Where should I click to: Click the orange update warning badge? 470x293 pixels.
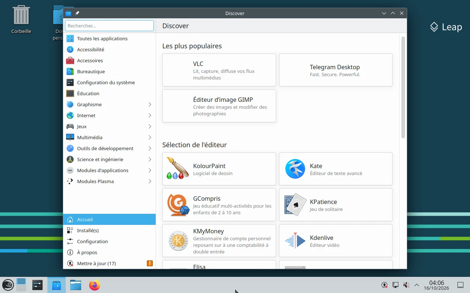tap(150, 263)
